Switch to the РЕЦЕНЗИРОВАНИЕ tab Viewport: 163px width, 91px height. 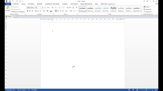86,4
